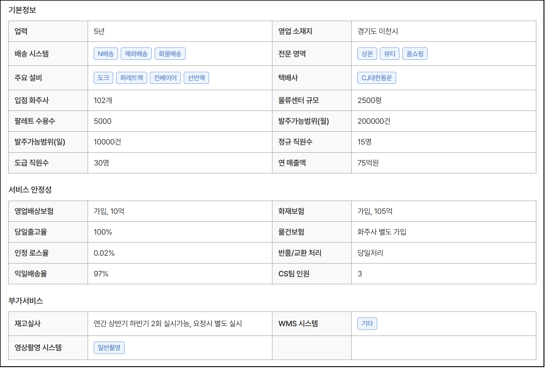Click the 컨베이어 tag
The height and width of the screenshot is (368, 545).
(x=165, y=78)
